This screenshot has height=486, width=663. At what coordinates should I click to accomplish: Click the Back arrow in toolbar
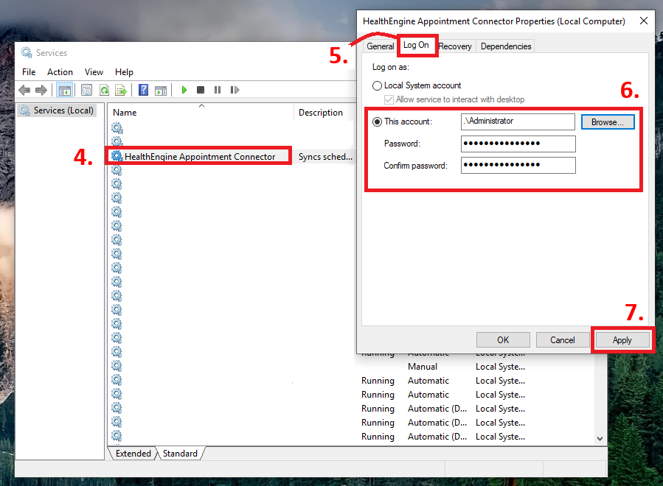tap(24, 90)
